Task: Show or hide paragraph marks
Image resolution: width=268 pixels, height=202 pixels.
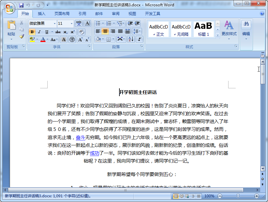Action: point(139,39)
